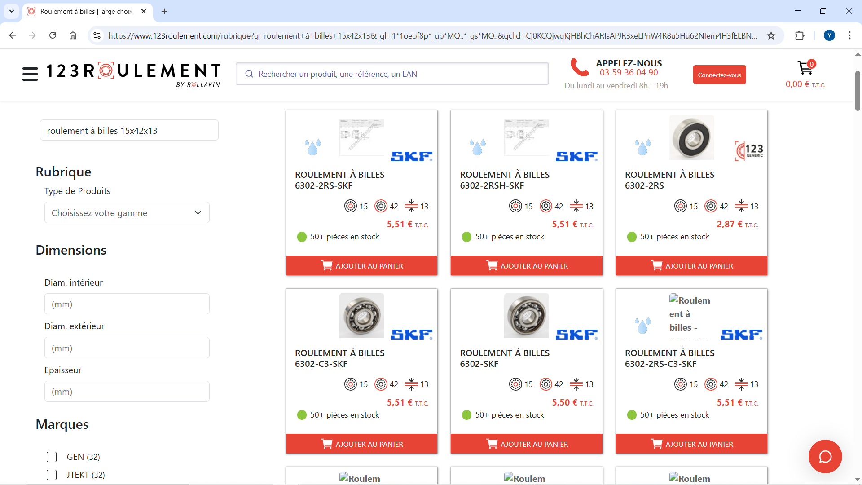Image resolution: width=862 pixels, height=485 pixels.
Task: Open a new browser tab
Action: click(164, 11)
